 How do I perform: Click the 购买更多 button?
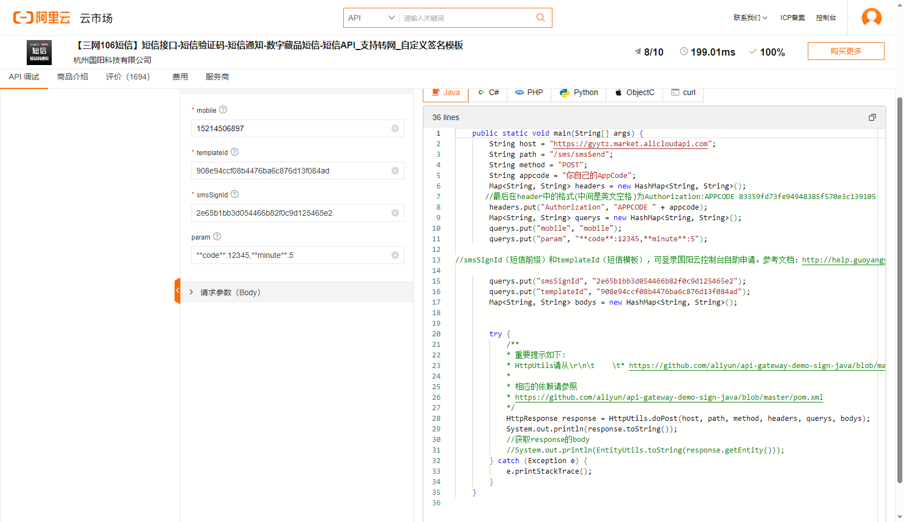[x=846, y=51]
